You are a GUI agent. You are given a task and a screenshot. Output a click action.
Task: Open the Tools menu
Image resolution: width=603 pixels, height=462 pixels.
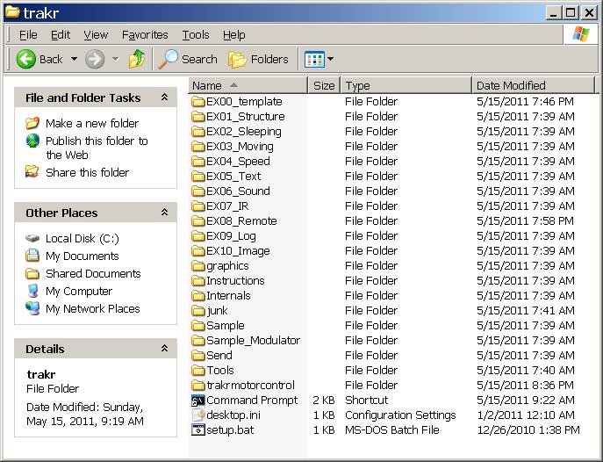point(196,34)
